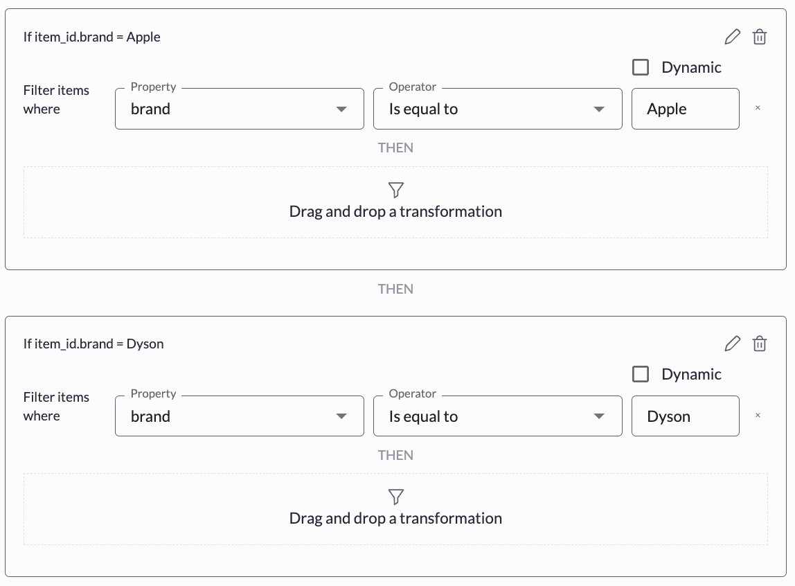Open Property dropdown in Apple rule
The height and width of the screenshot is (586, 795).
pyautogui.click(x=240, y=109)
